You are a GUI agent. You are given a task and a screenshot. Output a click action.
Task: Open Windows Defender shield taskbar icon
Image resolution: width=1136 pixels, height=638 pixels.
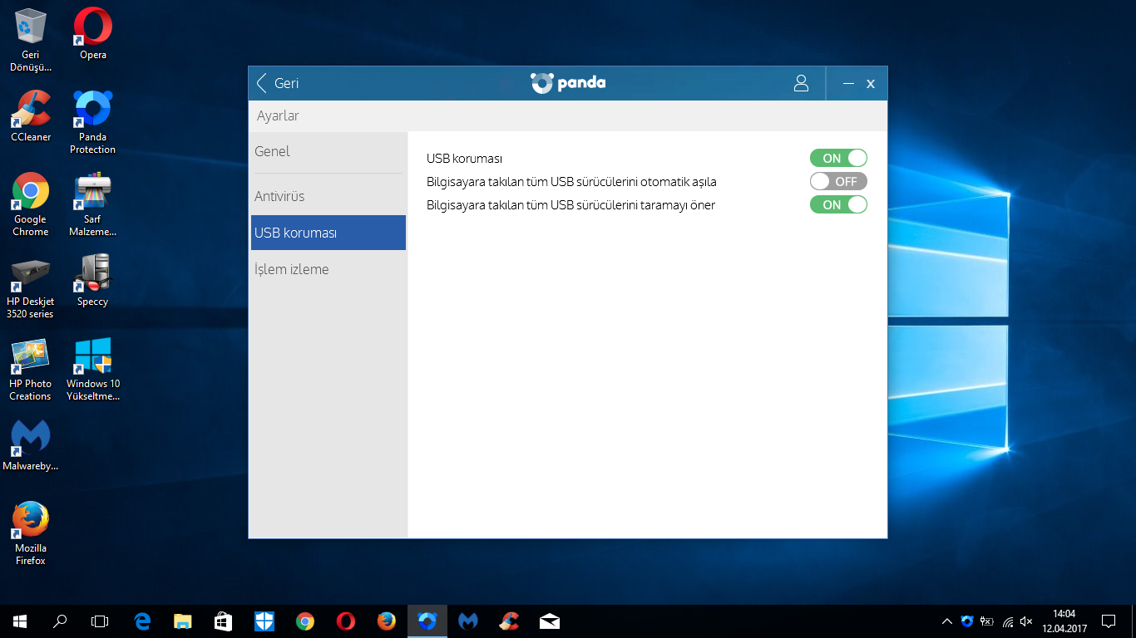(264, 621)
